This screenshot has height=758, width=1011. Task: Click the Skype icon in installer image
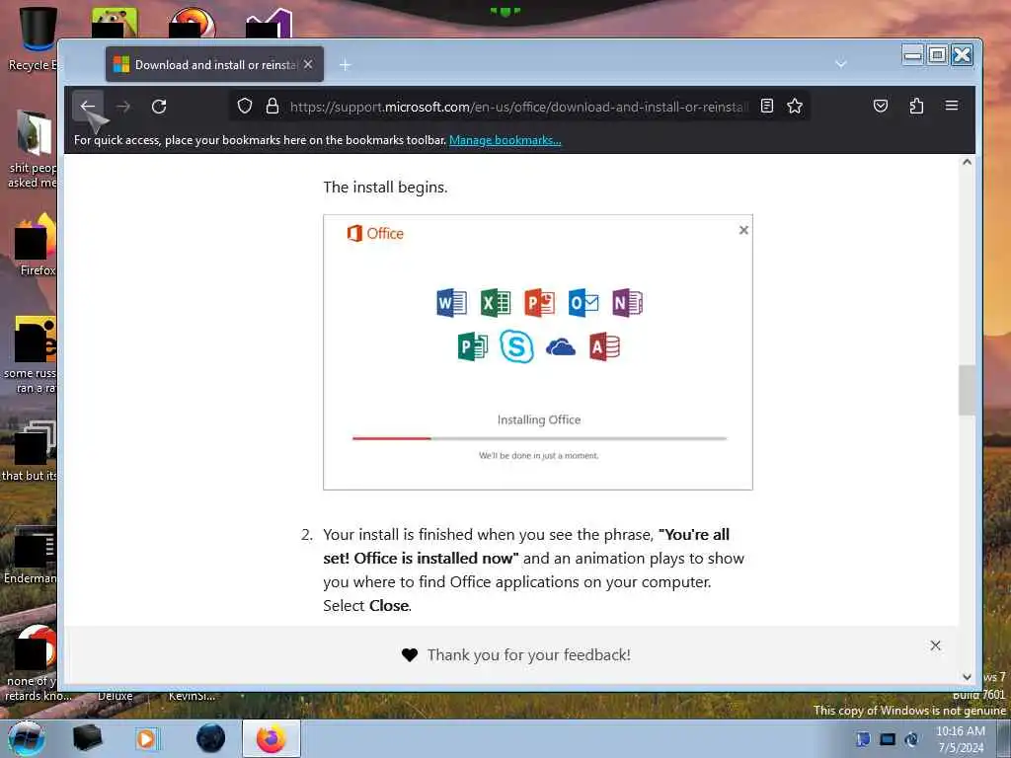[516, 346]
